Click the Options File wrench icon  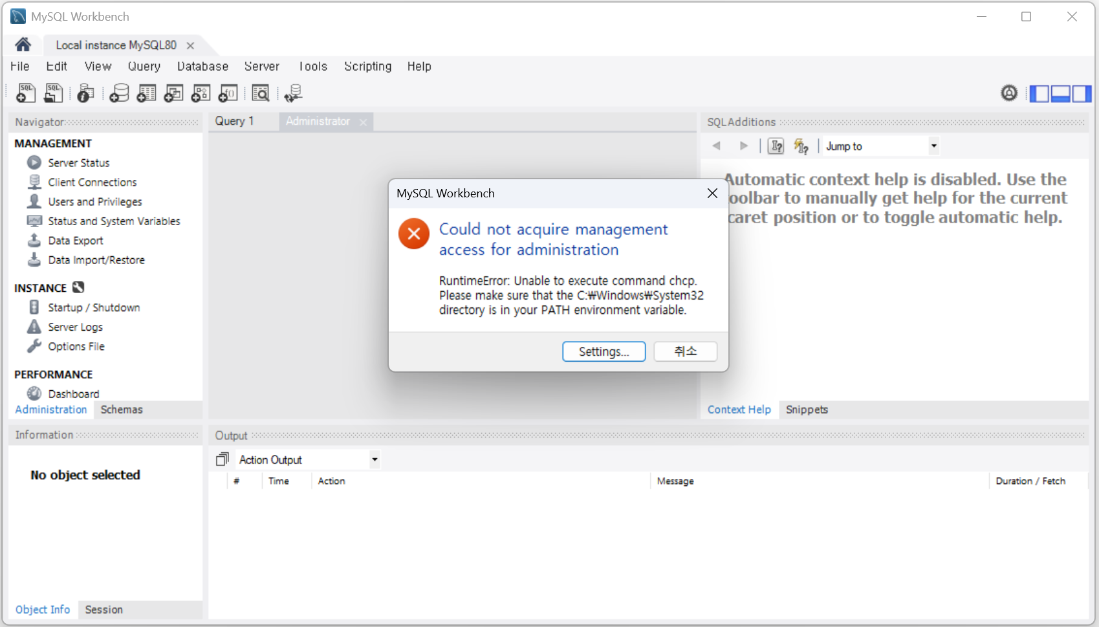click(34, 346)
